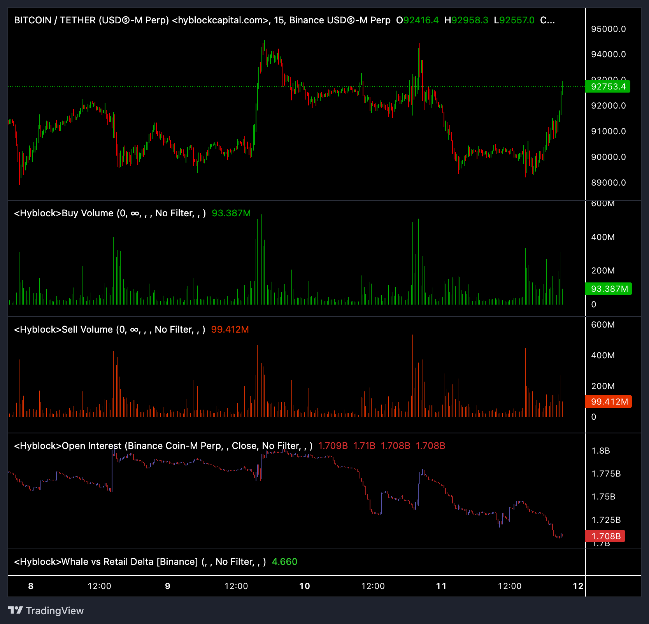The image size is (649, 624).
Task: Click the 200M label on Sell Volume axis
Action: click(x=603, y=386)
